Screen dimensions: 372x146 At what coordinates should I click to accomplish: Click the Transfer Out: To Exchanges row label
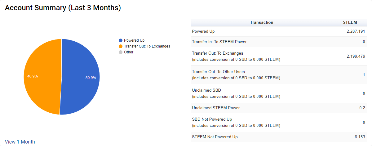coord(218,53)
